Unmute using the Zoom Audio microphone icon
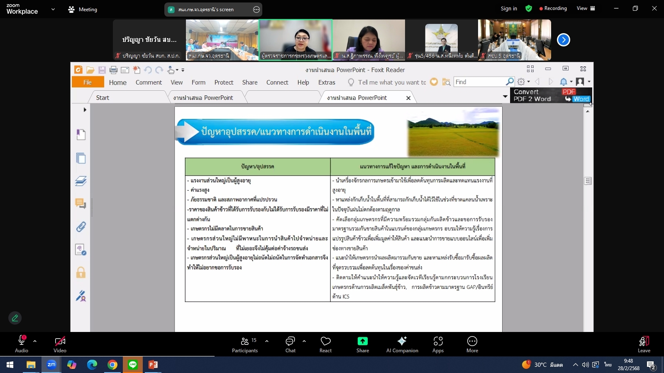 tap(22, 341)
